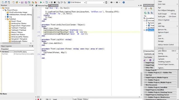Pin the Object Inspector panel
Screen dimensions: 179x100
[x=30, y=46]
